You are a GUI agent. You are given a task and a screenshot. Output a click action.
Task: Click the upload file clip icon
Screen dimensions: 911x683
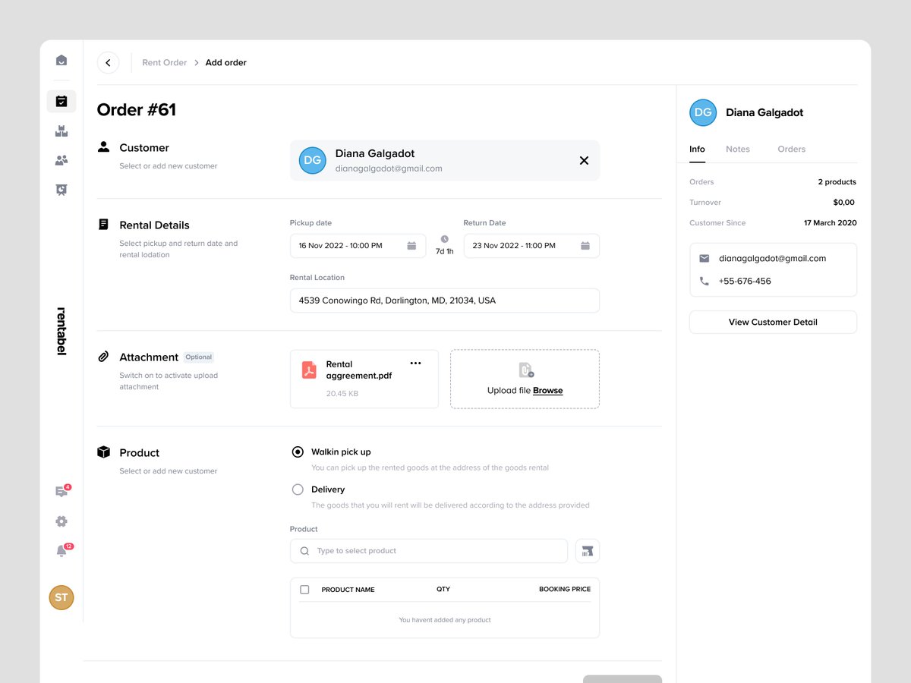click(x=525, y=370)
